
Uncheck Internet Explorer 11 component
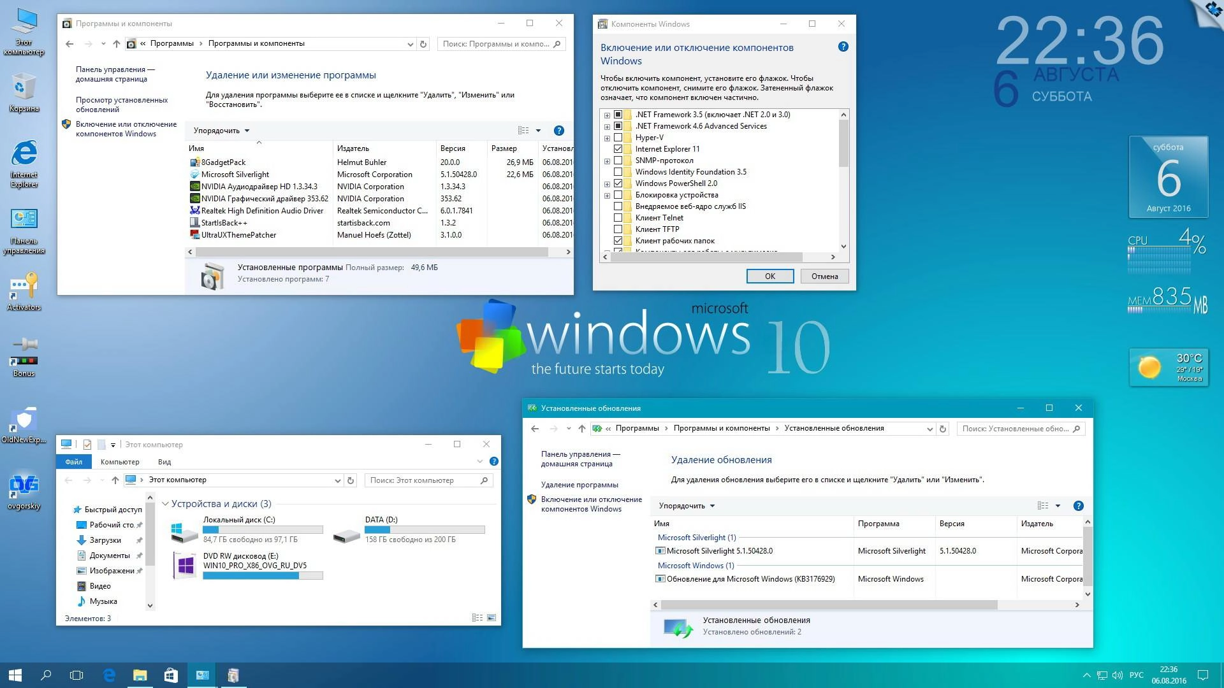pos(618,148)
